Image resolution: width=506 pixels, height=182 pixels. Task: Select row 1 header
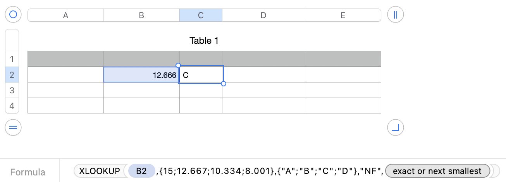(x=12, y=59)
